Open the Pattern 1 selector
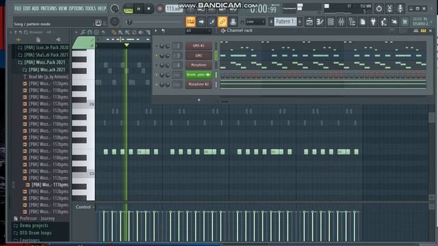The width and height of the screenshot is (438, 246). click(285, 21)
